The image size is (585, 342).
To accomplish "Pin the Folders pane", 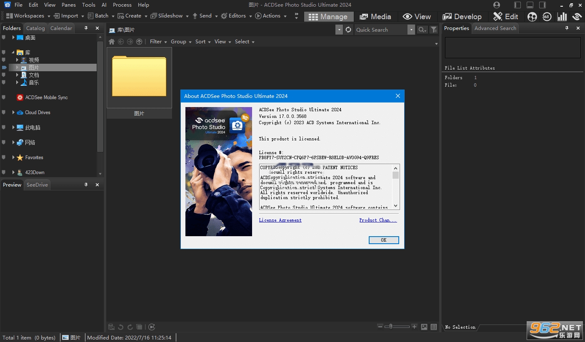I will point(86,28).
